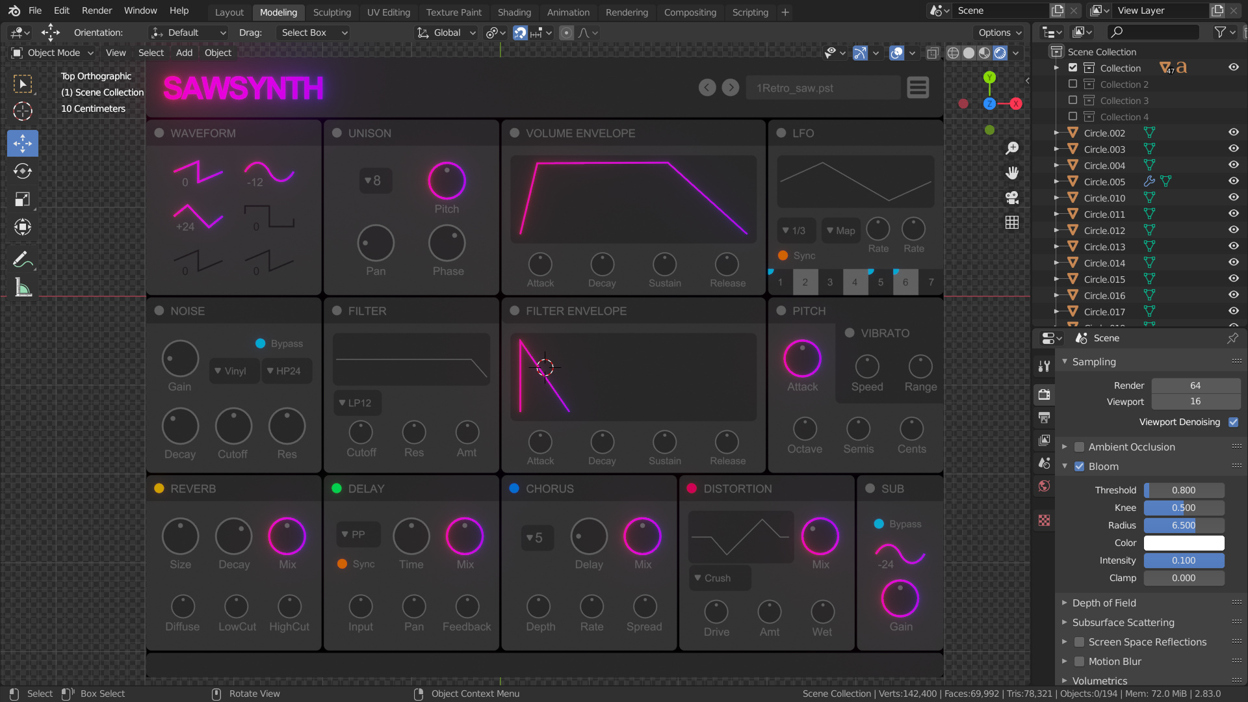Open the Object Mode dropdown
The width and height of the screenshot is (1248, 702).
[53, 53]
